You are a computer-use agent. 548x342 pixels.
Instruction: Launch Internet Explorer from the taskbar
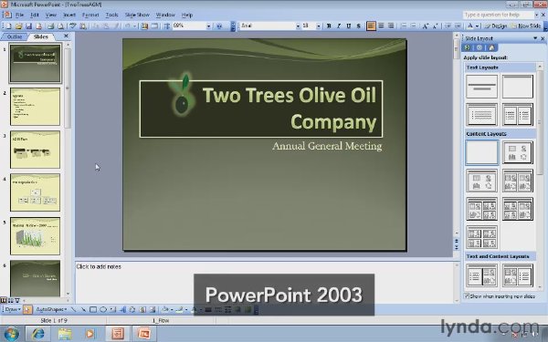[38, 334]
